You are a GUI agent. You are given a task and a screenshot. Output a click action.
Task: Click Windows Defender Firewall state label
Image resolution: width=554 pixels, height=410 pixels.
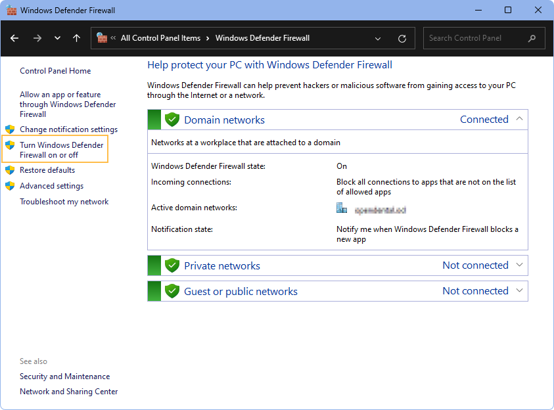tap(208, 166)
